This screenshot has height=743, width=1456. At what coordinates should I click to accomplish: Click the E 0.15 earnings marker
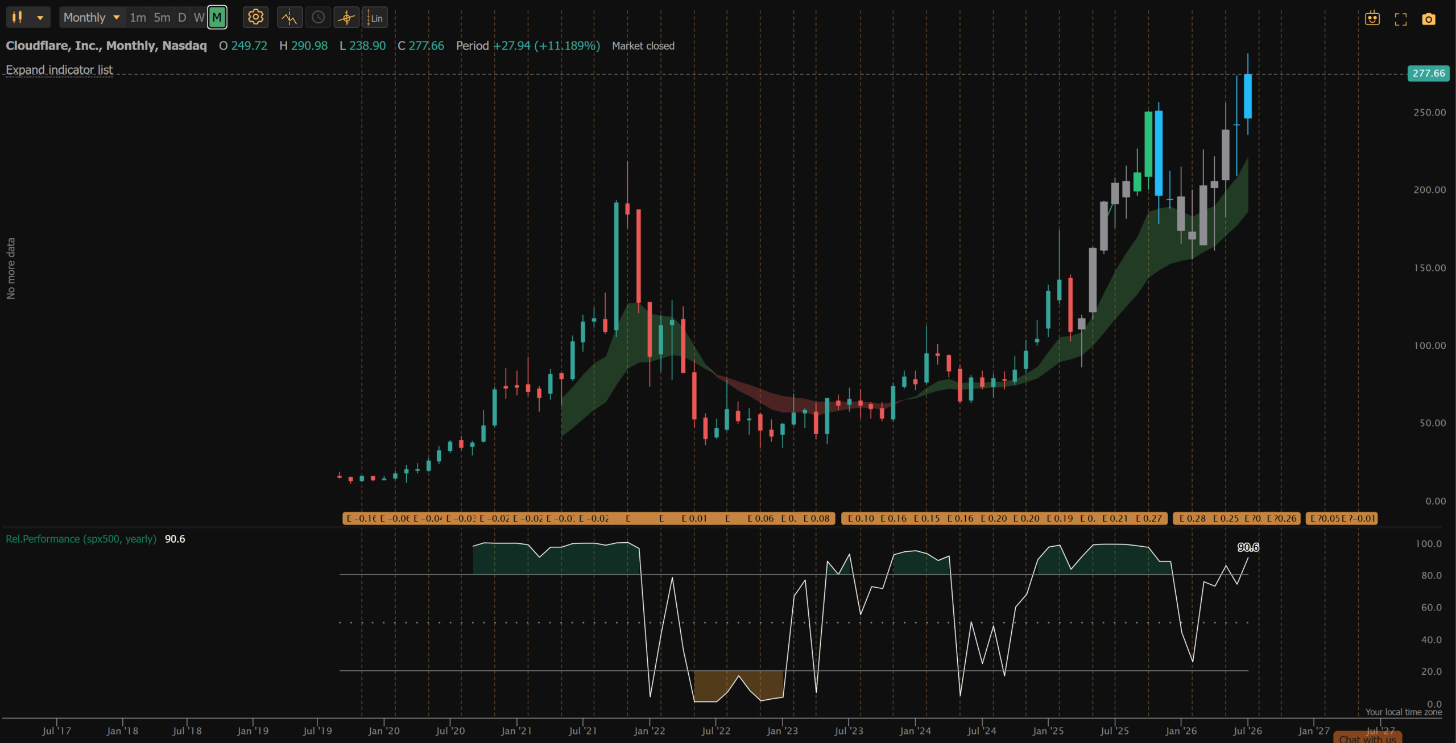(x=927, y=518)
